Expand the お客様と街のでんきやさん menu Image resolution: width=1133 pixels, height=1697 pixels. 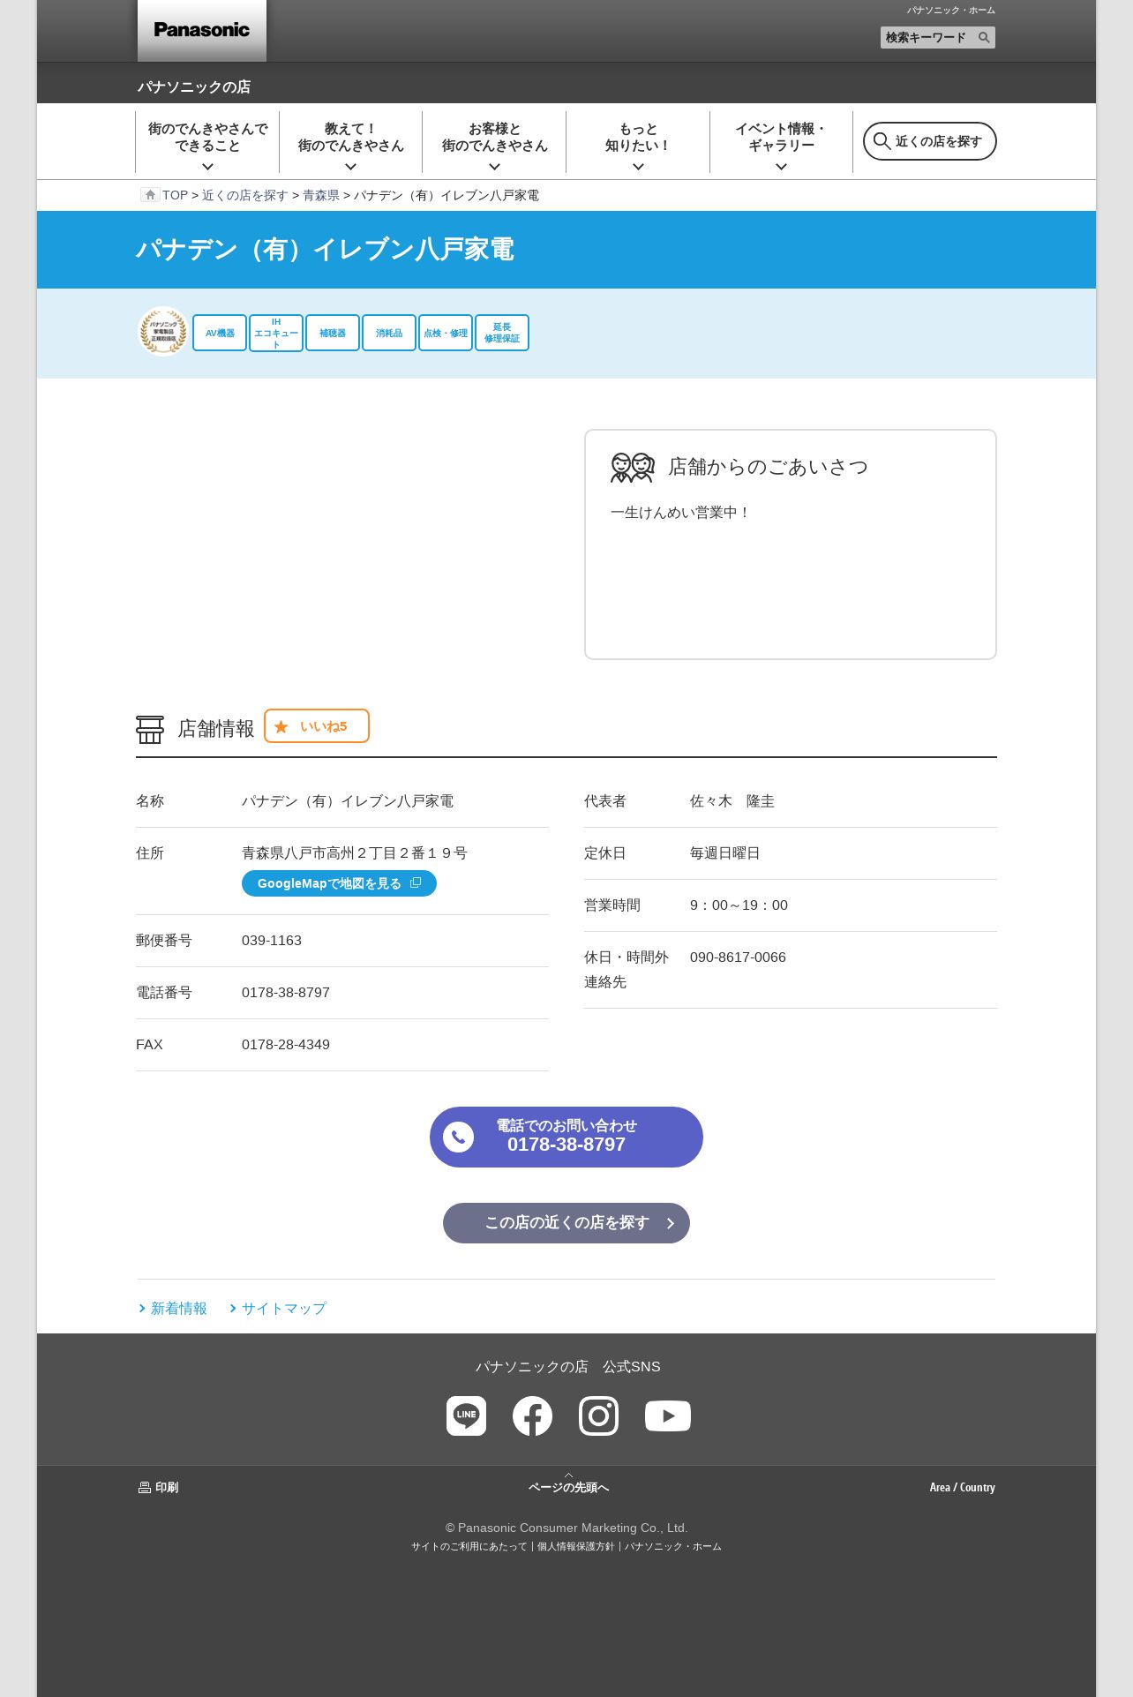click(x=494, y=142)
